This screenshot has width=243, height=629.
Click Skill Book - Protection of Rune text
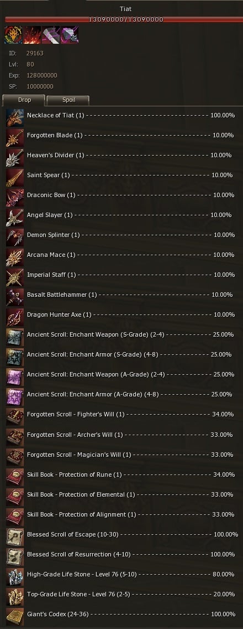[74, 475]
